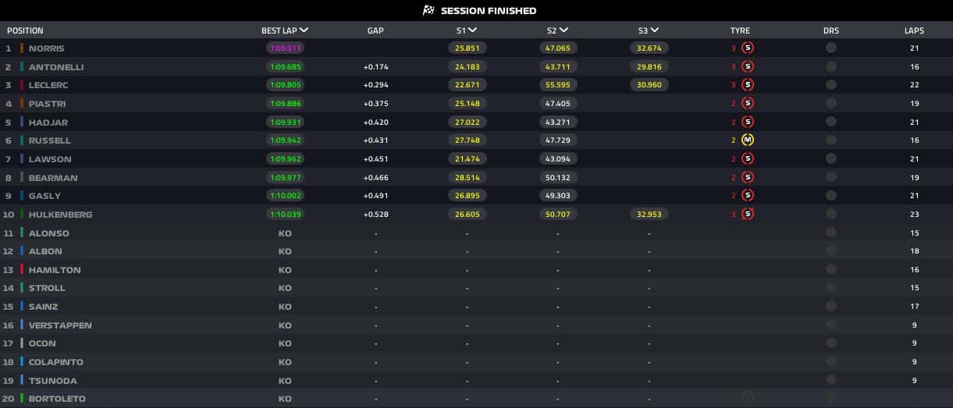Click the DRS indicator for Gasly
This screenshot has width=953, height=408.
(x=831, y=196)
